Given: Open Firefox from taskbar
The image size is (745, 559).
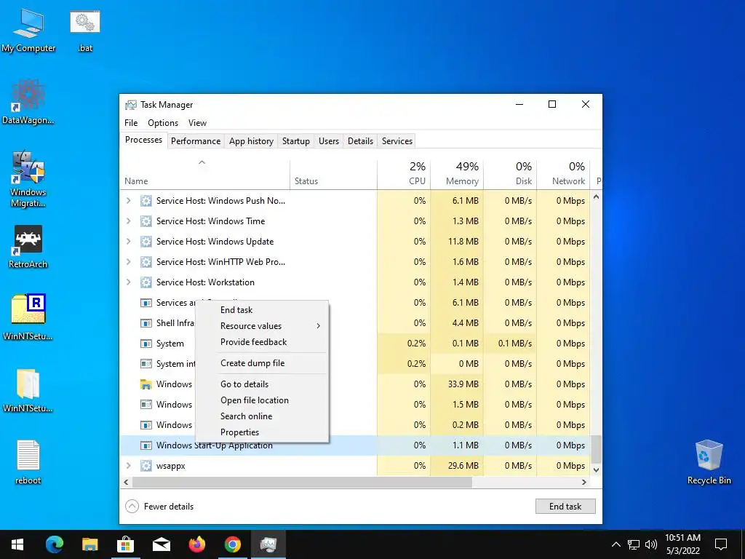Looking at the screenshot, I should pyautogui.click(x=196, y=544).
